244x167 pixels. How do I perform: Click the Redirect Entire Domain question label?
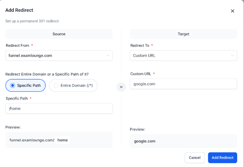(50, 74)
